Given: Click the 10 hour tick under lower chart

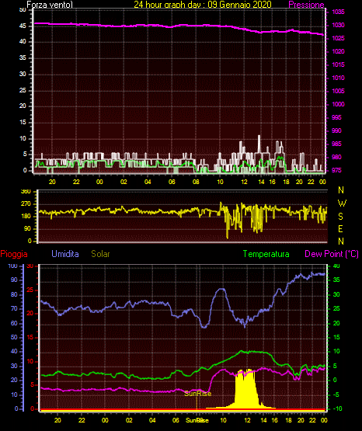Looking at the screenshot, I should pyautogui.click(x=223, y=420).
